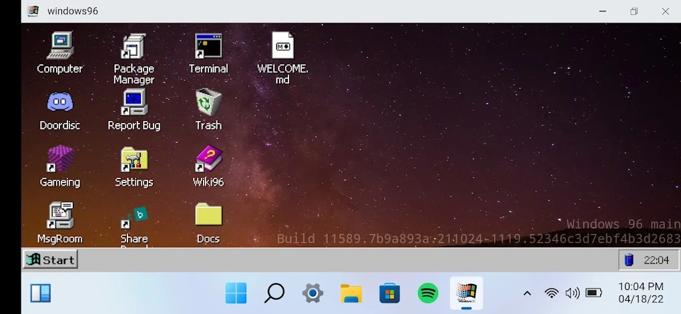This screenshot has width=681, height=314.
Task: Click the system battery icon
Action: click(x=594, y=293)
